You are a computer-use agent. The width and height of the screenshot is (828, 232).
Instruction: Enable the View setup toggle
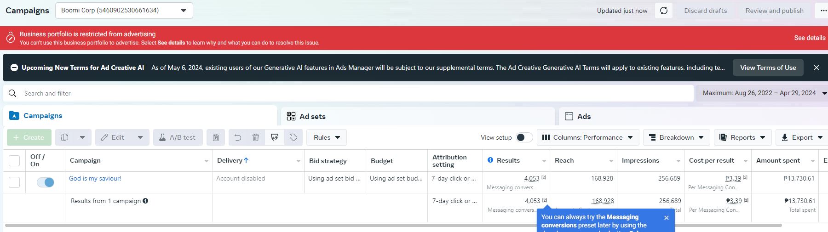[524, 137]
